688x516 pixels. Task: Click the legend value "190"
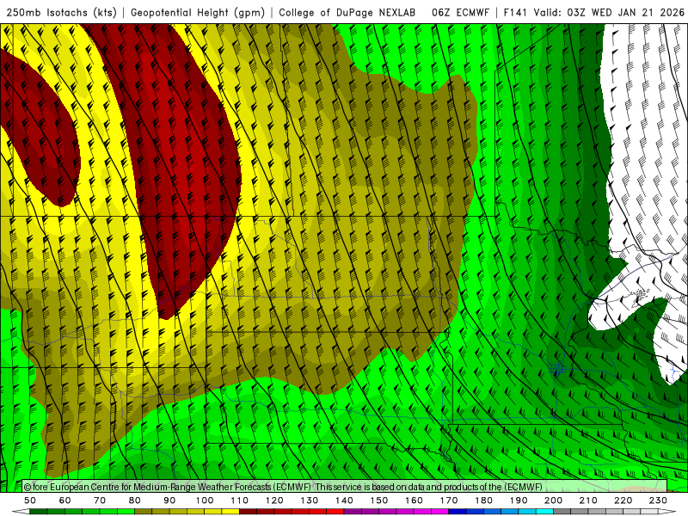(519, 501)
